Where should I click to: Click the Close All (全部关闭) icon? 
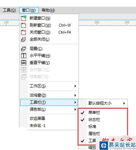[x=24, y=39]
